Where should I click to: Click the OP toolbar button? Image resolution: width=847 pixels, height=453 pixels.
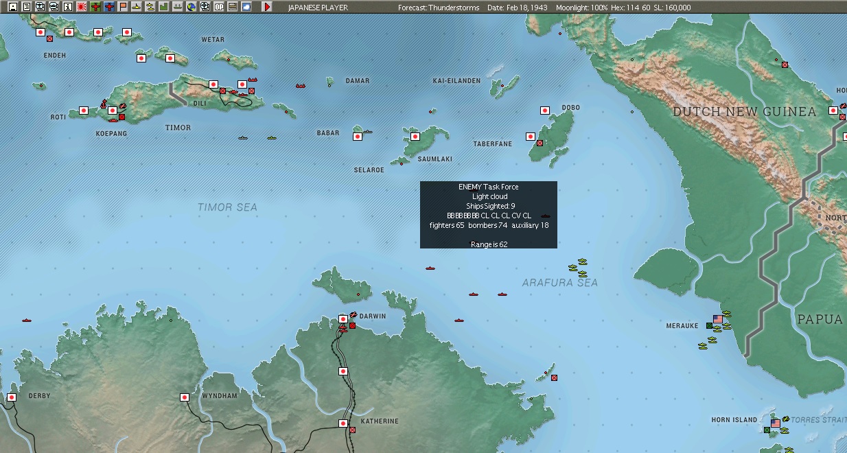coord(219,7)
